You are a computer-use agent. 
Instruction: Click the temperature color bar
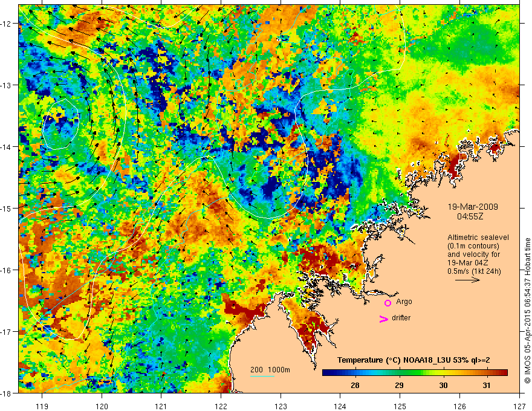click(415, 373)
